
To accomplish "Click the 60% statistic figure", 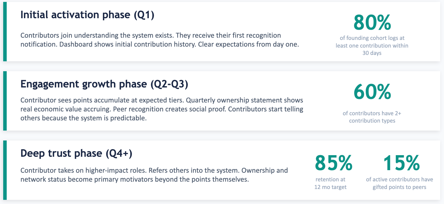I will click(372, 92).
